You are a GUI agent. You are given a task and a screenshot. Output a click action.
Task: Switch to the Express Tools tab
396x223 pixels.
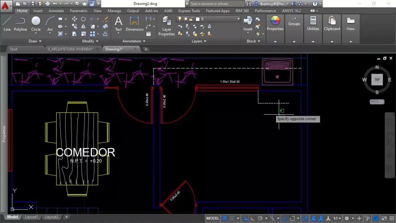click(189, 11)
